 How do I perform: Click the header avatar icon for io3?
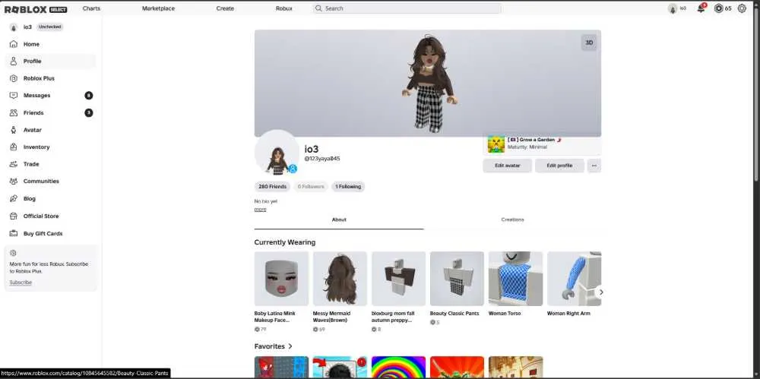[x=673, y=8]
